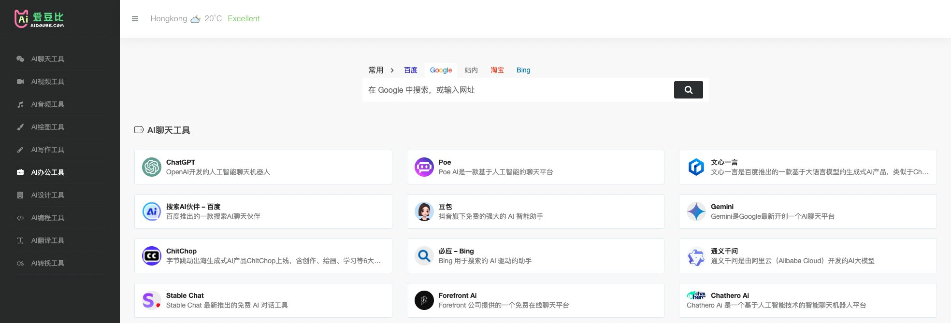Image resolution: width=951 pixels, height=323 pixels.
Task: Click the weather cloud icon
Action: tap(195, 19)
